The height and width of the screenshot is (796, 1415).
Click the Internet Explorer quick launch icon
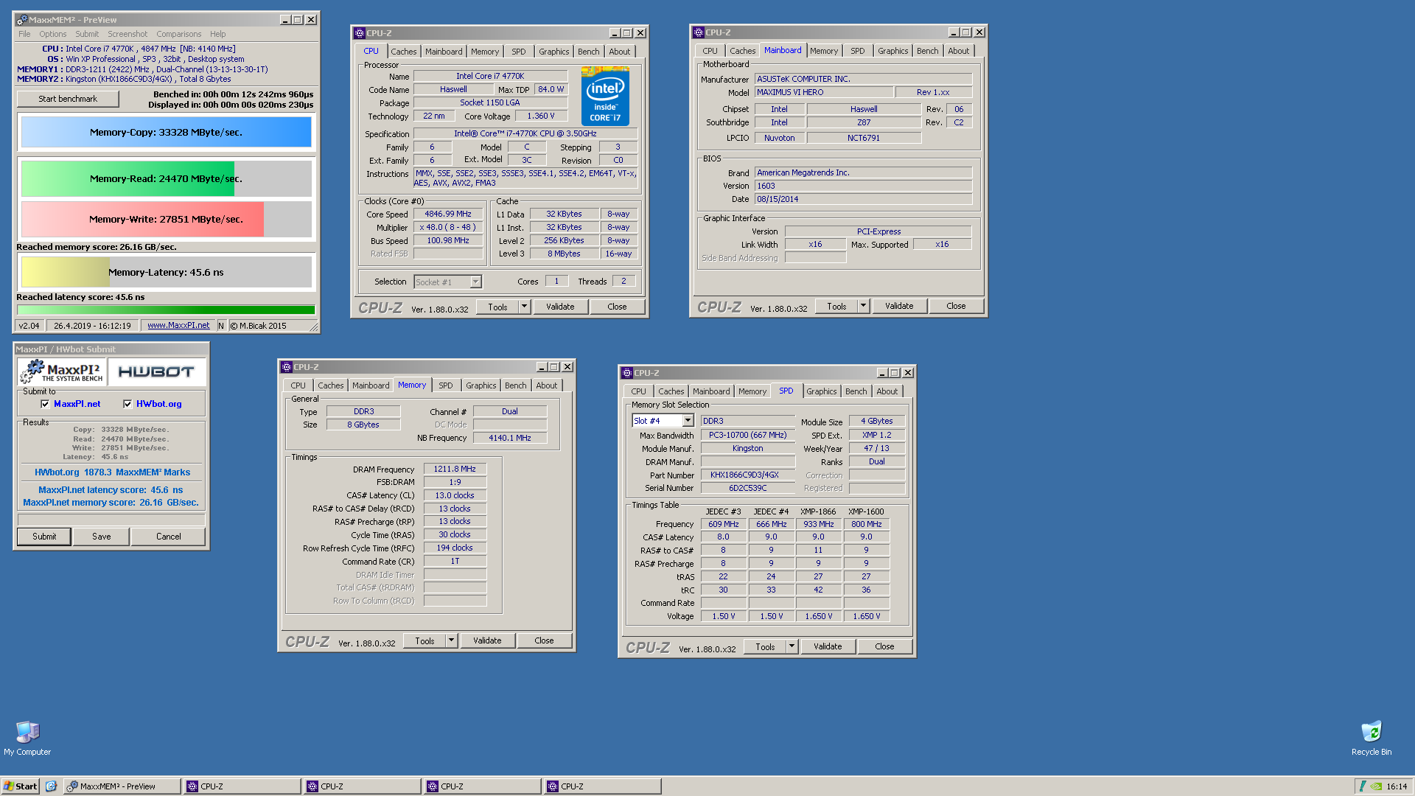[51, 786]
